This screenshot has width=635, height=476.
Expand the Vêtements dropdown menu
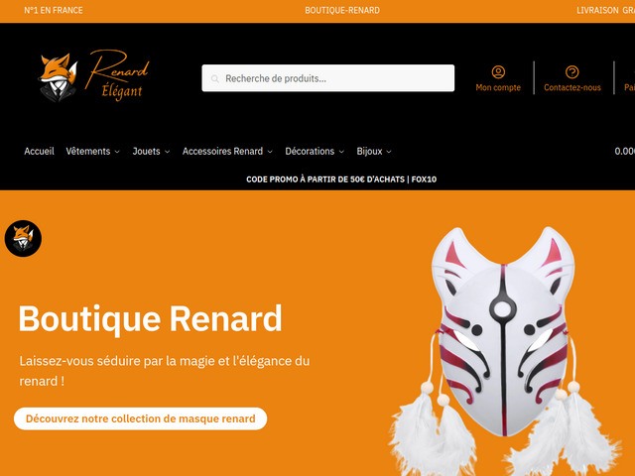tap(92, 151)
